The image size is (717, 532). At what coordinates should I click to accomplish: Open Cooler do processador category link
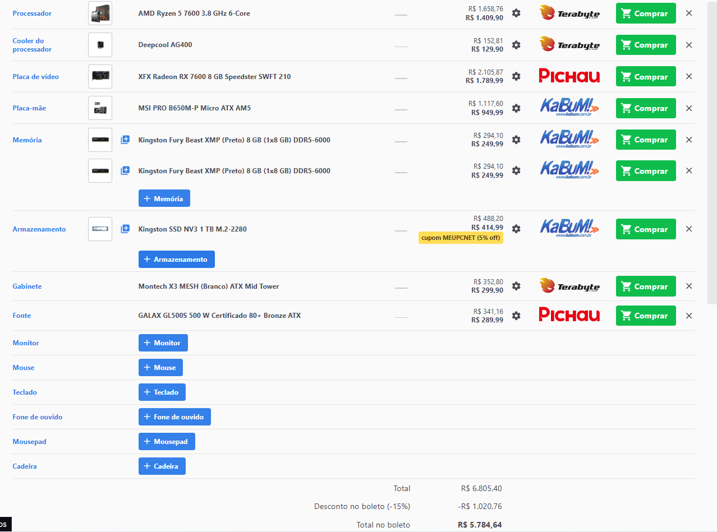pyautogui.click(x=32, y=45)
